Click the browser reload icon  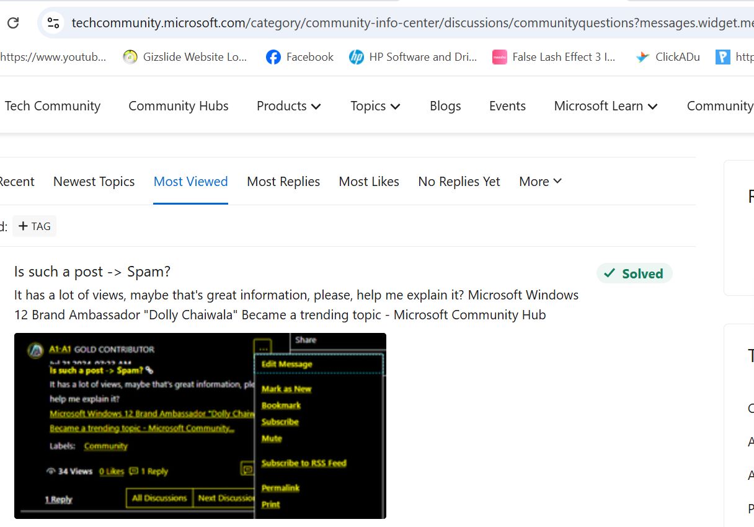click(13, 24)
